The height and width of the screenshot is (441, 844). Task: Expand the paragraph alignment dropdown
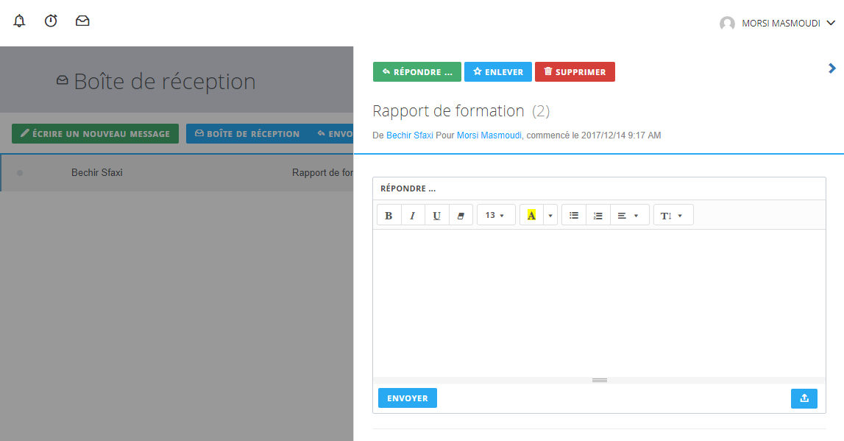(x=629, y=216)
